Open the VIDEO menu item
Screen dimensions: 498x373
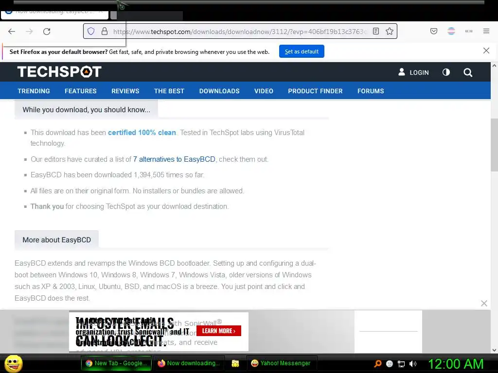point(264,91)
